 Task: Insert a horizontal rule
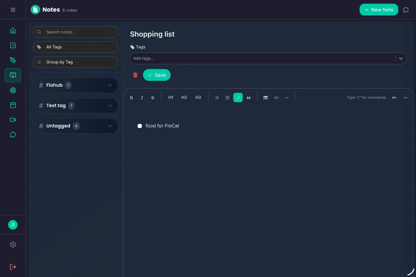[287, 98]
